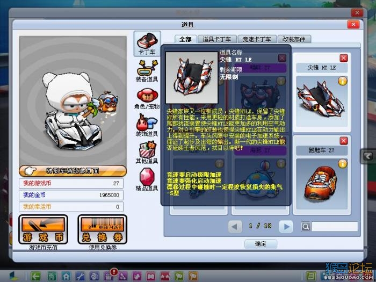
Task: Switch to the 全部 tab
Action: click(x=186, y=39)
